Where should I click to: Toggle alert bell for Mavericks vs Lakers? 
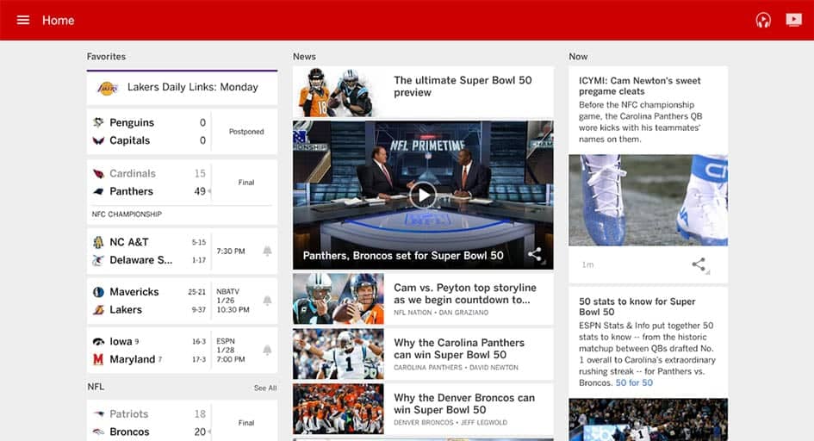(267, 301)
